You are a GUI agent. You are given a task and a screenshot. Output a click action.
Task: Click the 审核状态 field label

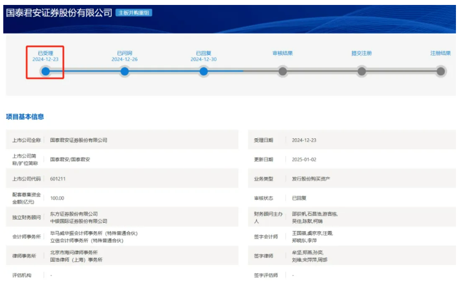[264, 198]
